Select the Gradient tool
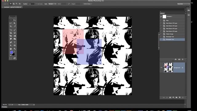Image resolution: width=197 pixels, height=111 pixels. [x=15, y=36]
